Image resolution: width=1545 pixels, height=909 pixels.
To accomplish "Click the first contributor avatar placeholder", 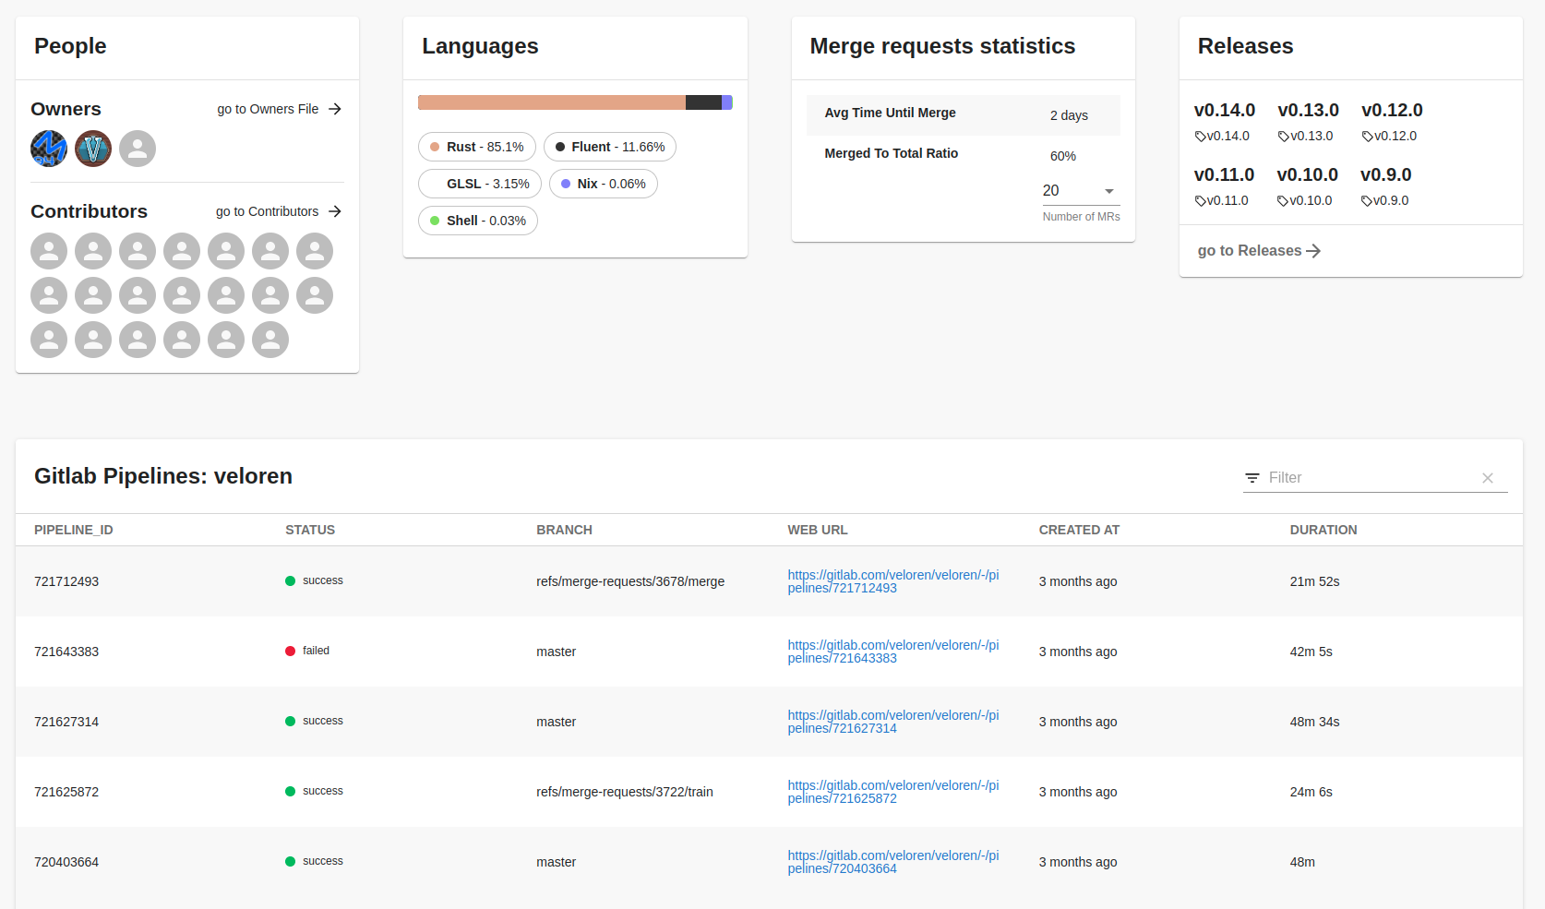I will click(x=48, y=251).
